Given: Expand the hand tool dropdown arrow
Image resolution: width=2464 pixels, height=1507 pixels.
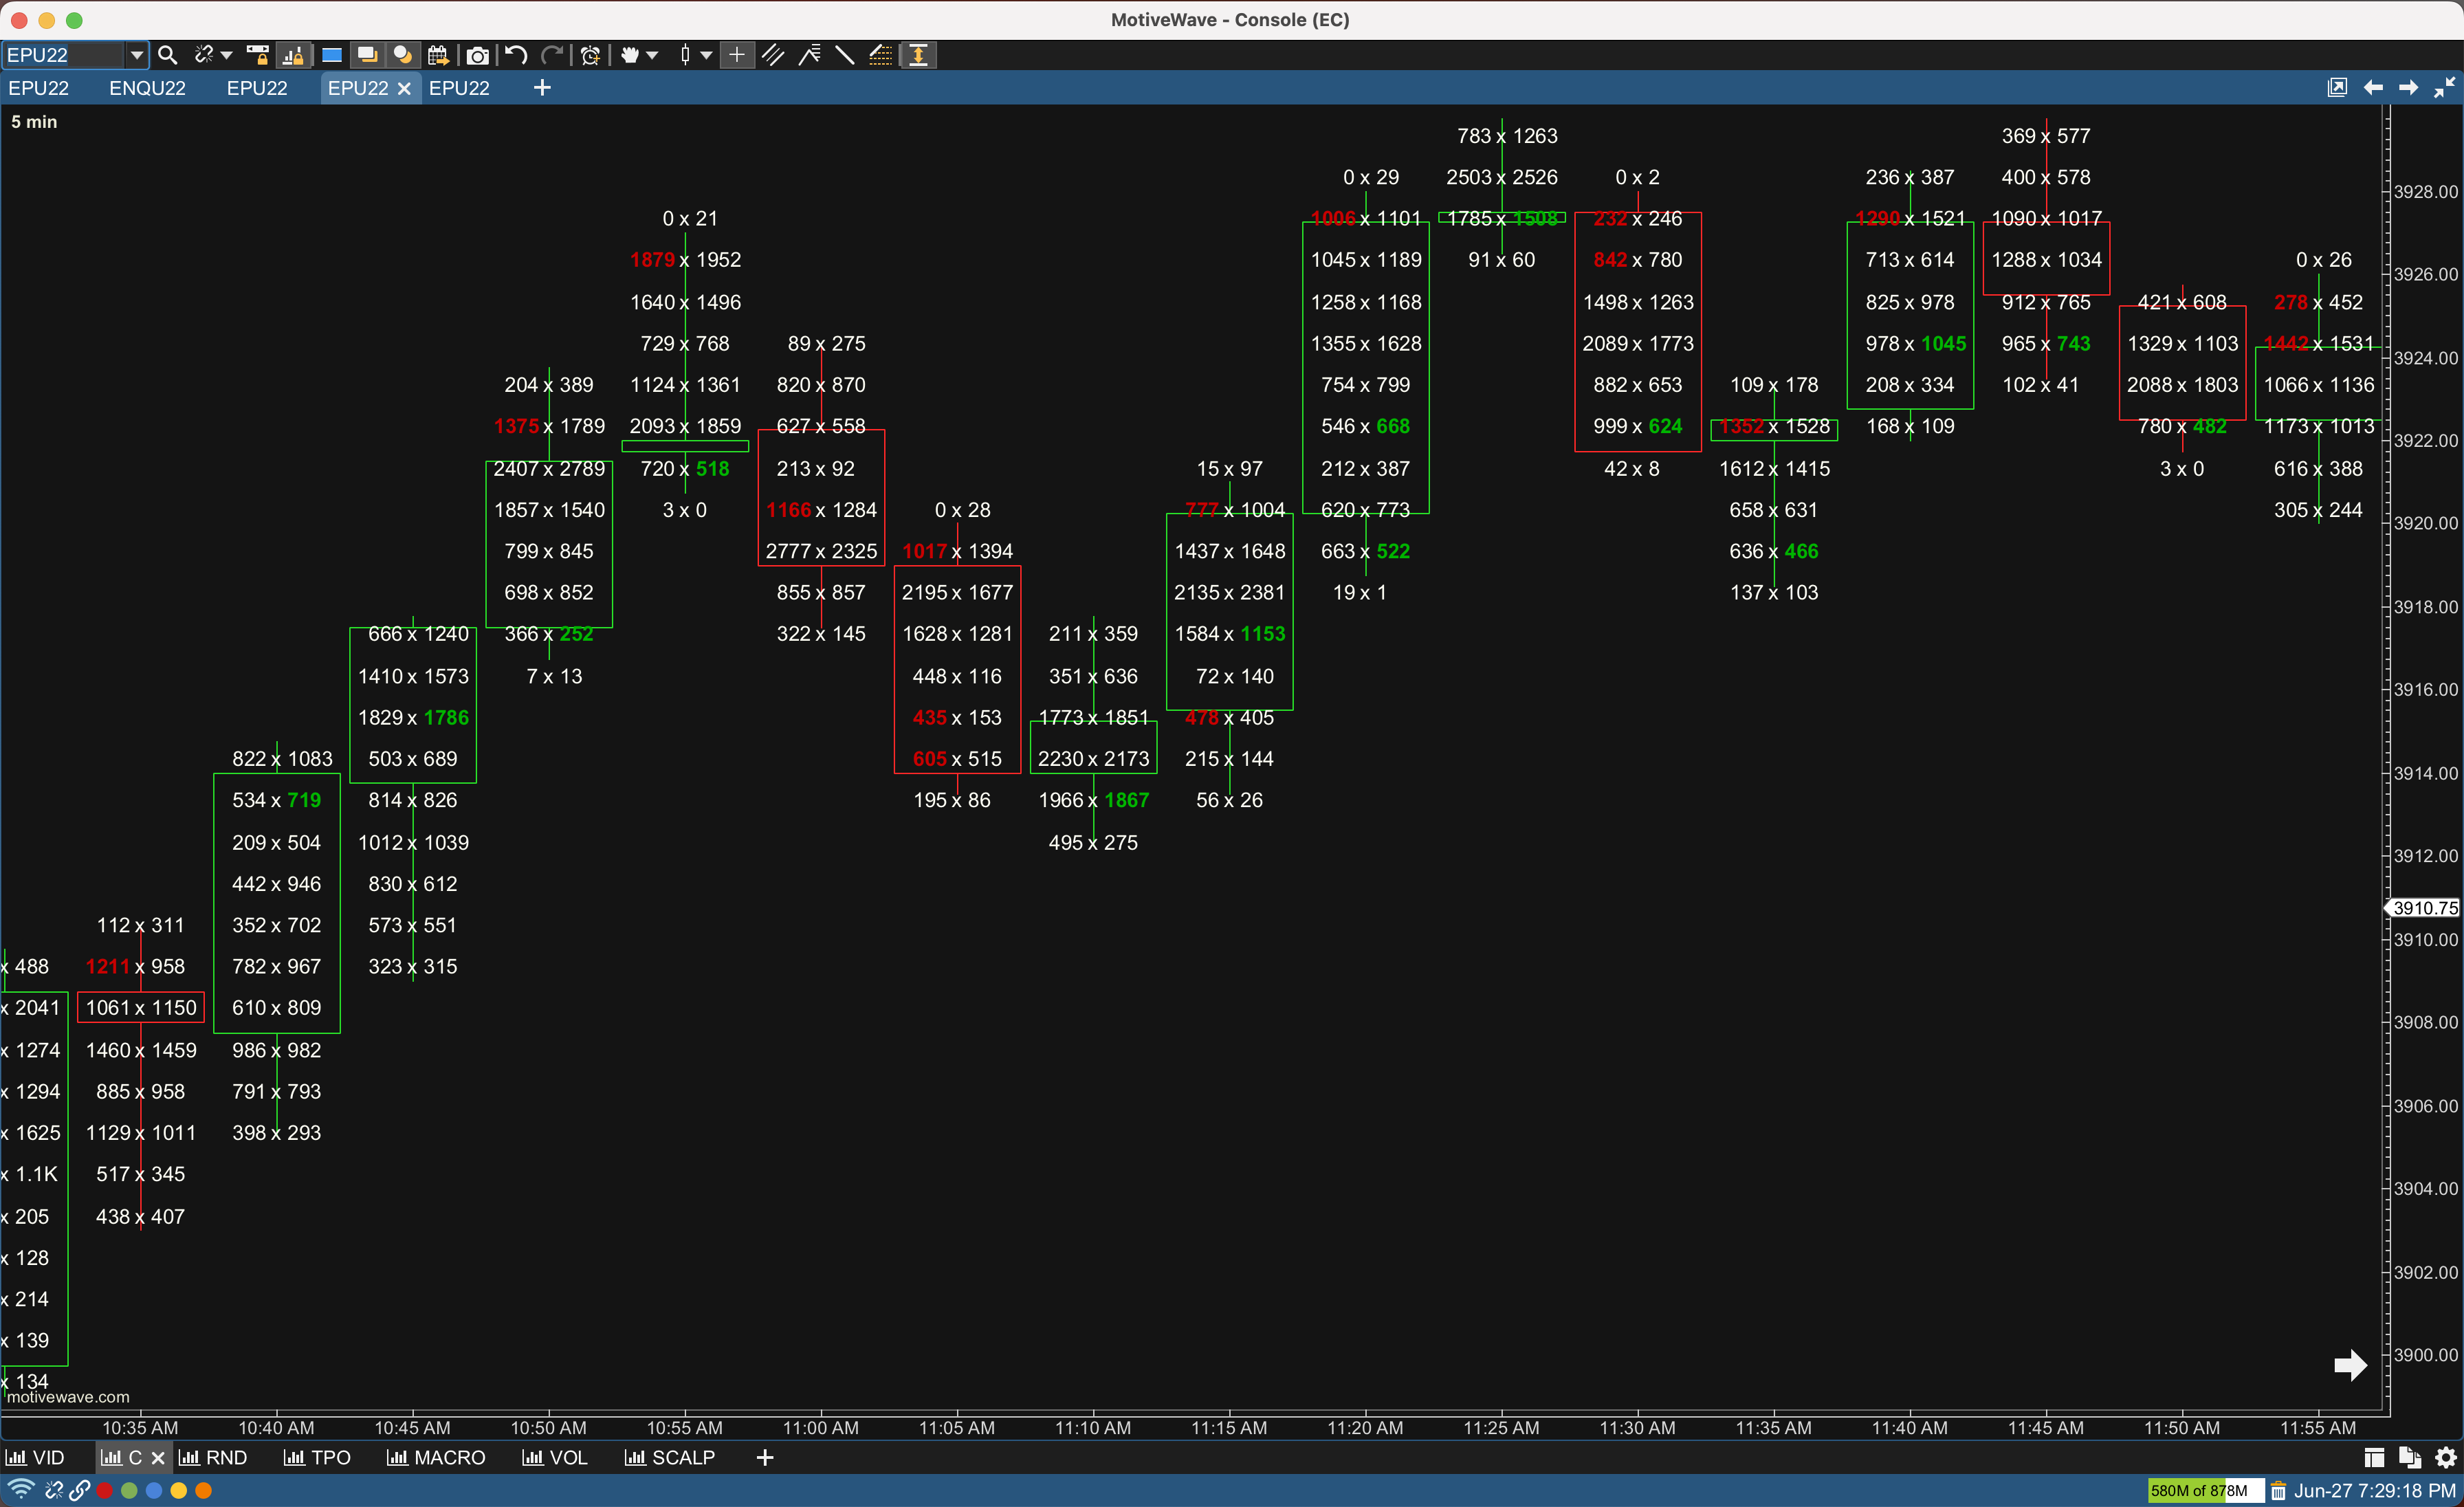Looking at the screenshot, I should tap(652, 55).
